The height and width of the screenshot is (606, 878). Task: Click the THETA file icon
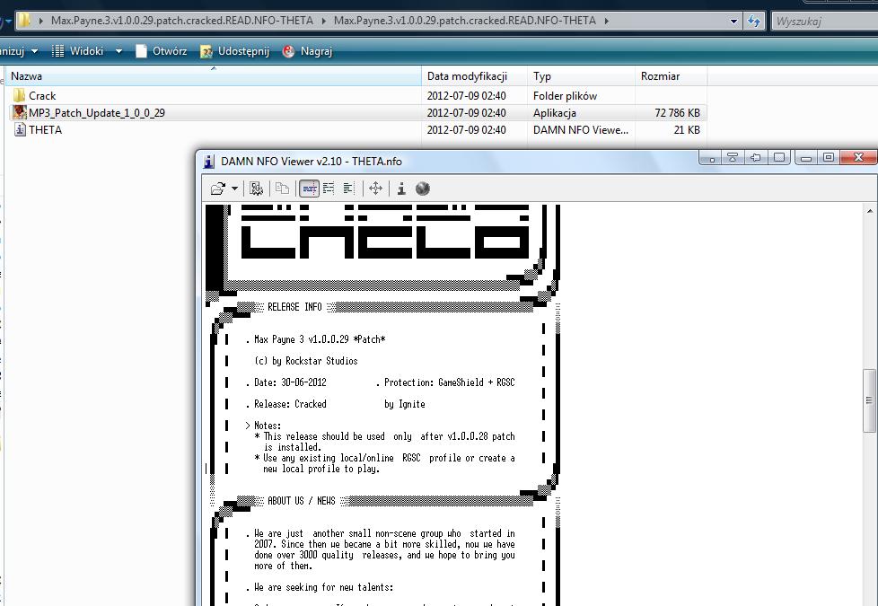tap(20, 129)
